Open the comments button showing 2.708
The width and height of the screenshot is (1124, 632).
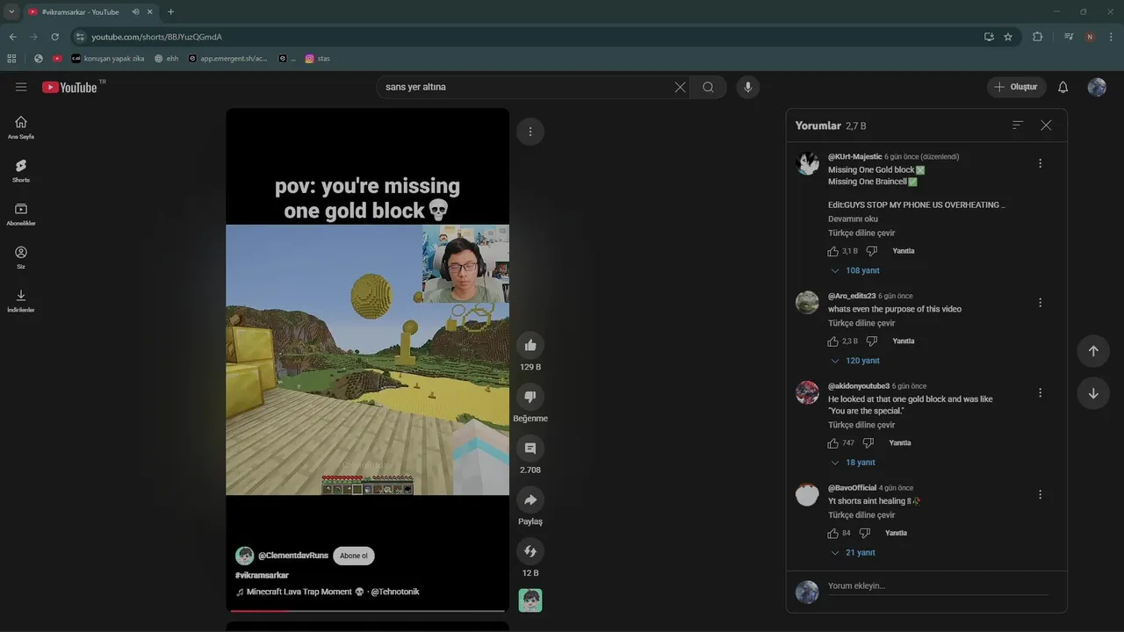pyautogui.click(x=530, y=449)
